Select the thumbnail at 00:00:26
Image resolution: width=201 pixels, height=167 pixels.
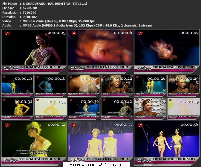click(x=150, y=86)
